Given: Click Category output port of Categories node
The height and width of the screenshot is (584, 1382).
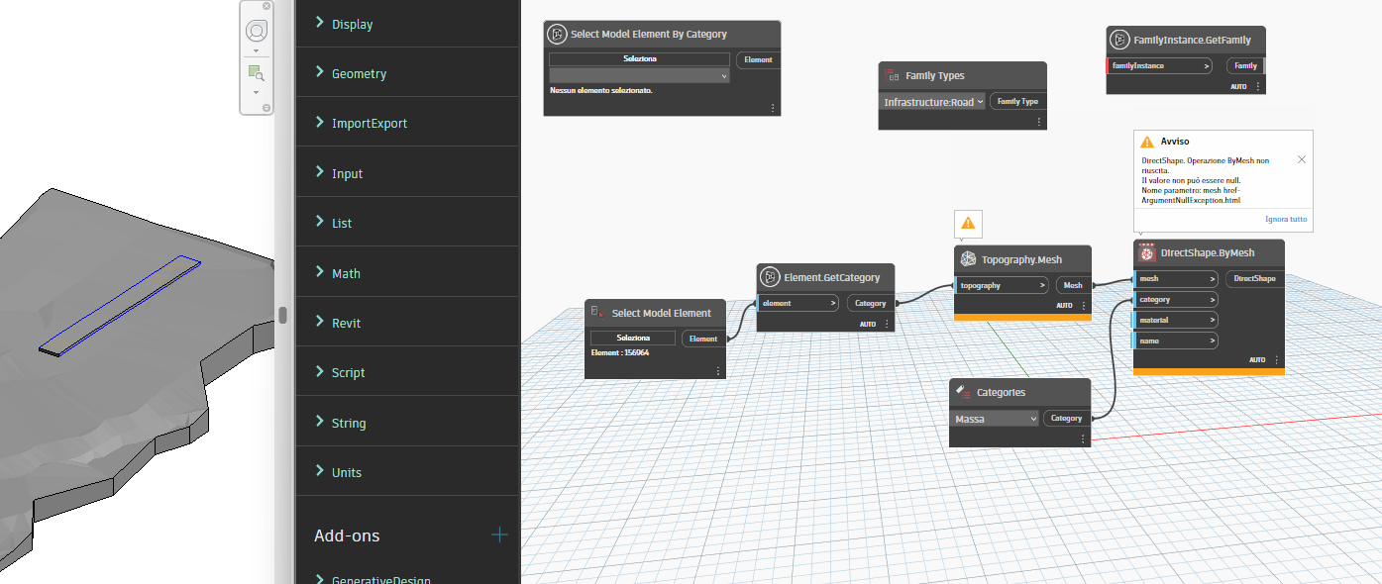Looking at the screenshot, I should click(1067, 418).
